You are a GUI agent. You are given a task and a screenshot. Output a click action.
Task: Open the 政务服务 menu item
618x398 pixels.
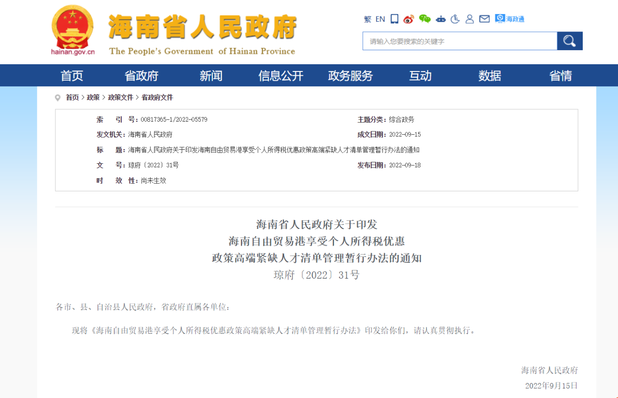click(x=351, y=76)
